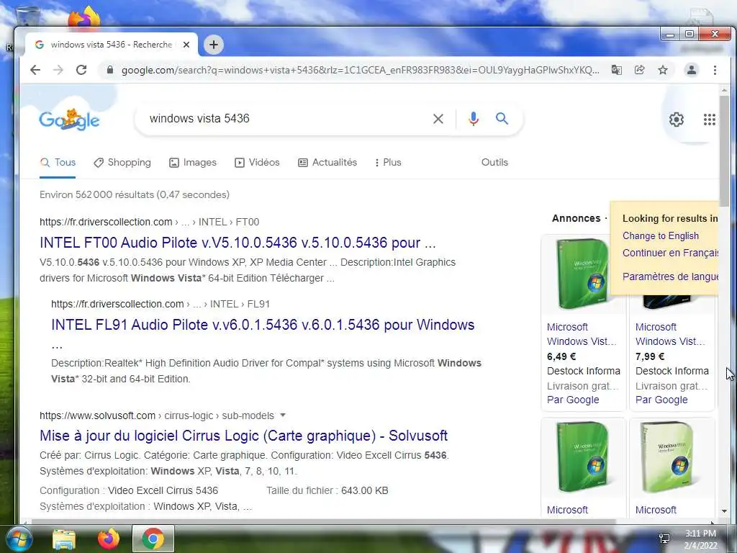Click the lower-left green Vista box thumbnail
This screenshot has width=737, height=553.
pos(583,457)
